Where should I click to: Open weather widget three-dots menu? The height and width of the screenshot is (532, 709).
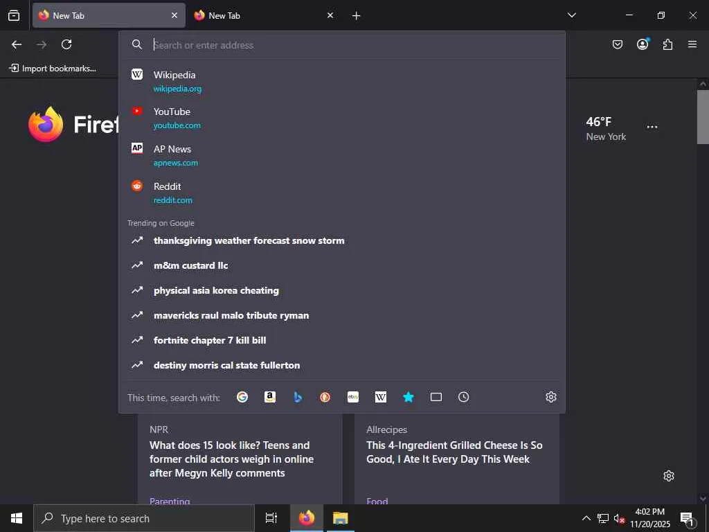(x=652, y=127)
